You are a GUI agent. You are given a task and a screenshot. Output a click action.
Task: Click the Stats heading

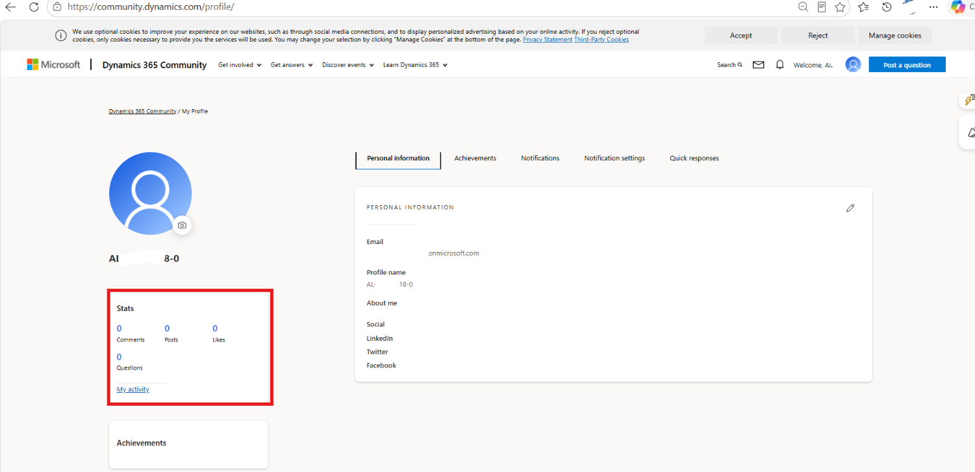(125, 308)
